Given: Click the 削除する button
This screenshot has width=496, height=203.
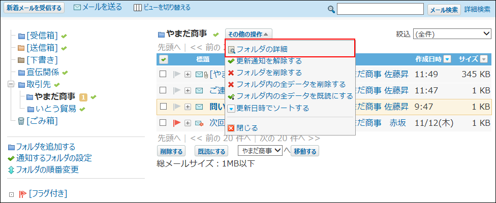Looking at the screenshot, I should (x=171, y=151).
